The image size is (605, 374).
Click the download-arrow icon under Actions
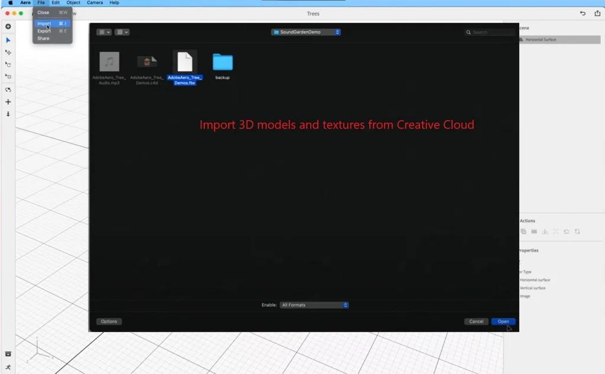tap(545, 231)
